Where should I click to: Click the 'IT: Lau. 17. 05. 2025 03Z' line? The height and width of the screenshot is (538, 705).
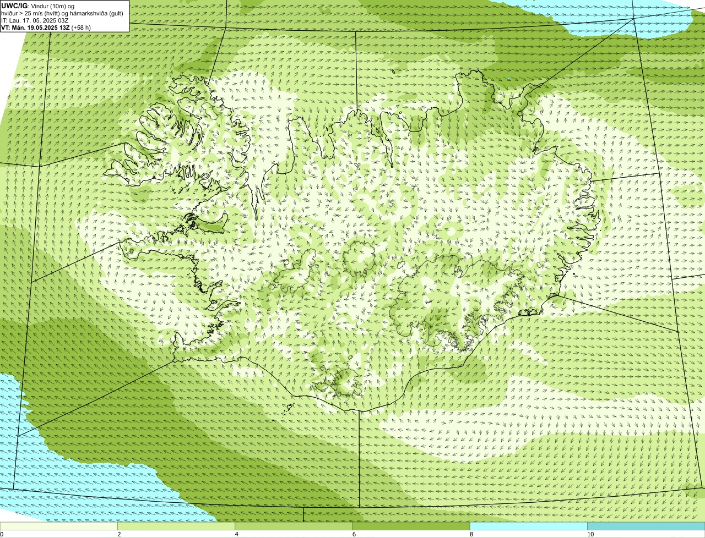(35, 20)
